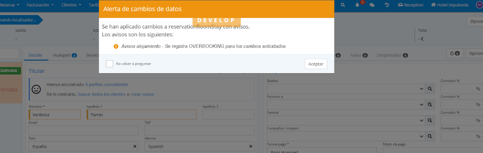The image size is (483, 153).
Task: Click search icon beside Compañía / Implant
Action: tap(430, 136)
